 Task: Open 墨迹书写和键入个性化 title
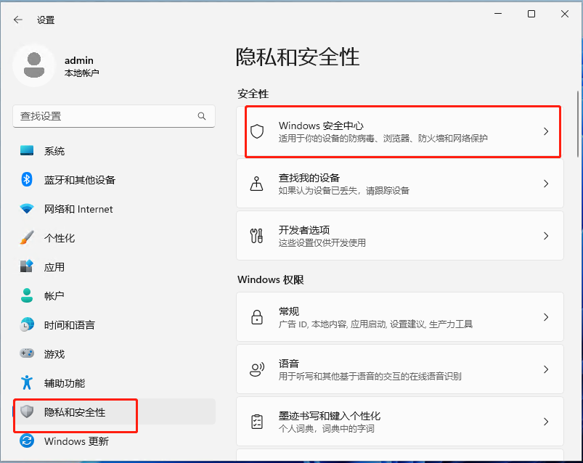pyautogui.click(x=330, y=416)
